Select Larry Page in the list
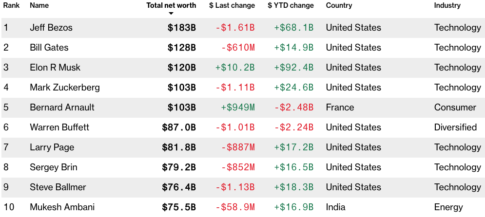Viewport: 485px width, 217px height. tap(52, 147)
